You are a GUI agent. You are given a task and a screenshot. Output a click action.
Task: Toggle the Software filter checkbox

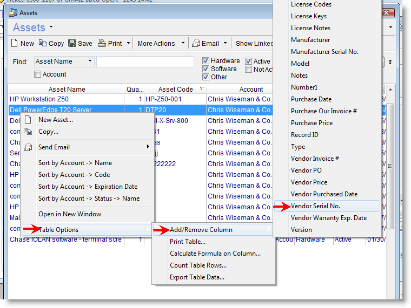(206, 69)
